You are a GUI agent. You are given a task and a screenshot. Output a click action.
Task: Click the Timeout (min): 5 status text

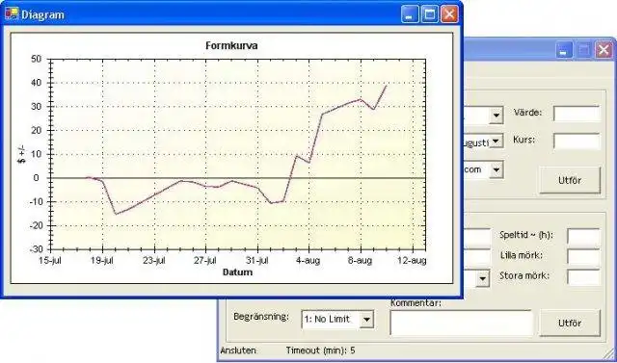[x=320, y=350]
